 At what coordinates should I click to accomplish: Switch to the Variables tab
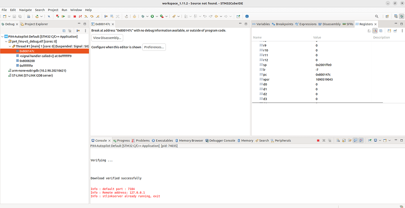[261, 24]
